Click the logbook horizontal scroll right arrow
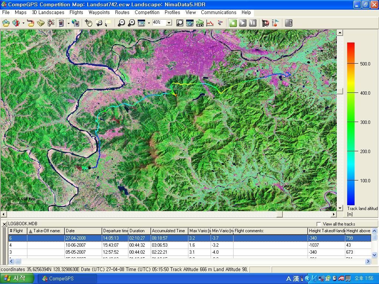Image resolution: width=379 pixels, height=284 pixels. click(x=368, y=261)
